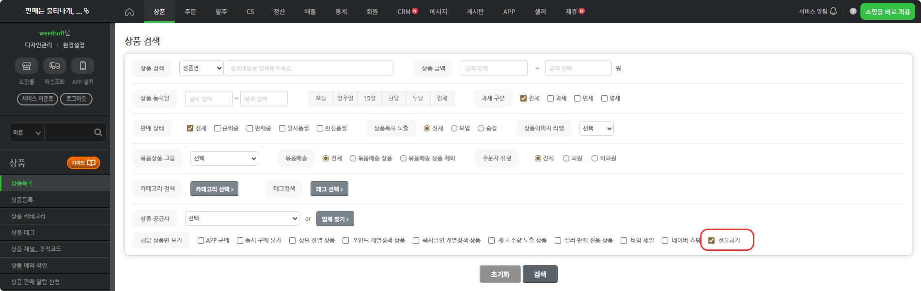Open the 발주 top menu

click(221, 12)
